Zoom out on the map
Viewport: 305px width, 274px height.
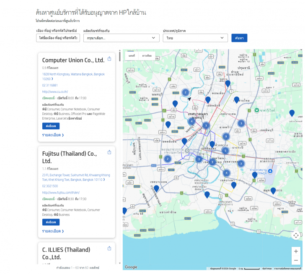coord(296,260)
